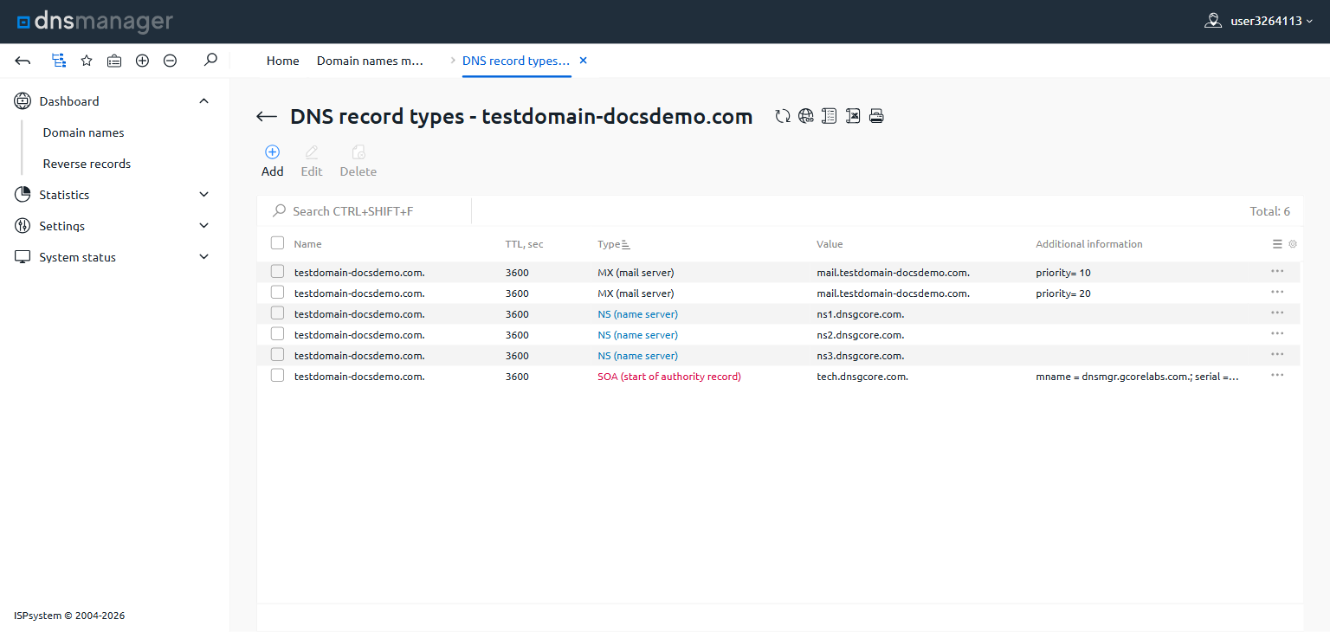Open the three-dots menu for priority 10 MX row

click(x=1277, y=271)
